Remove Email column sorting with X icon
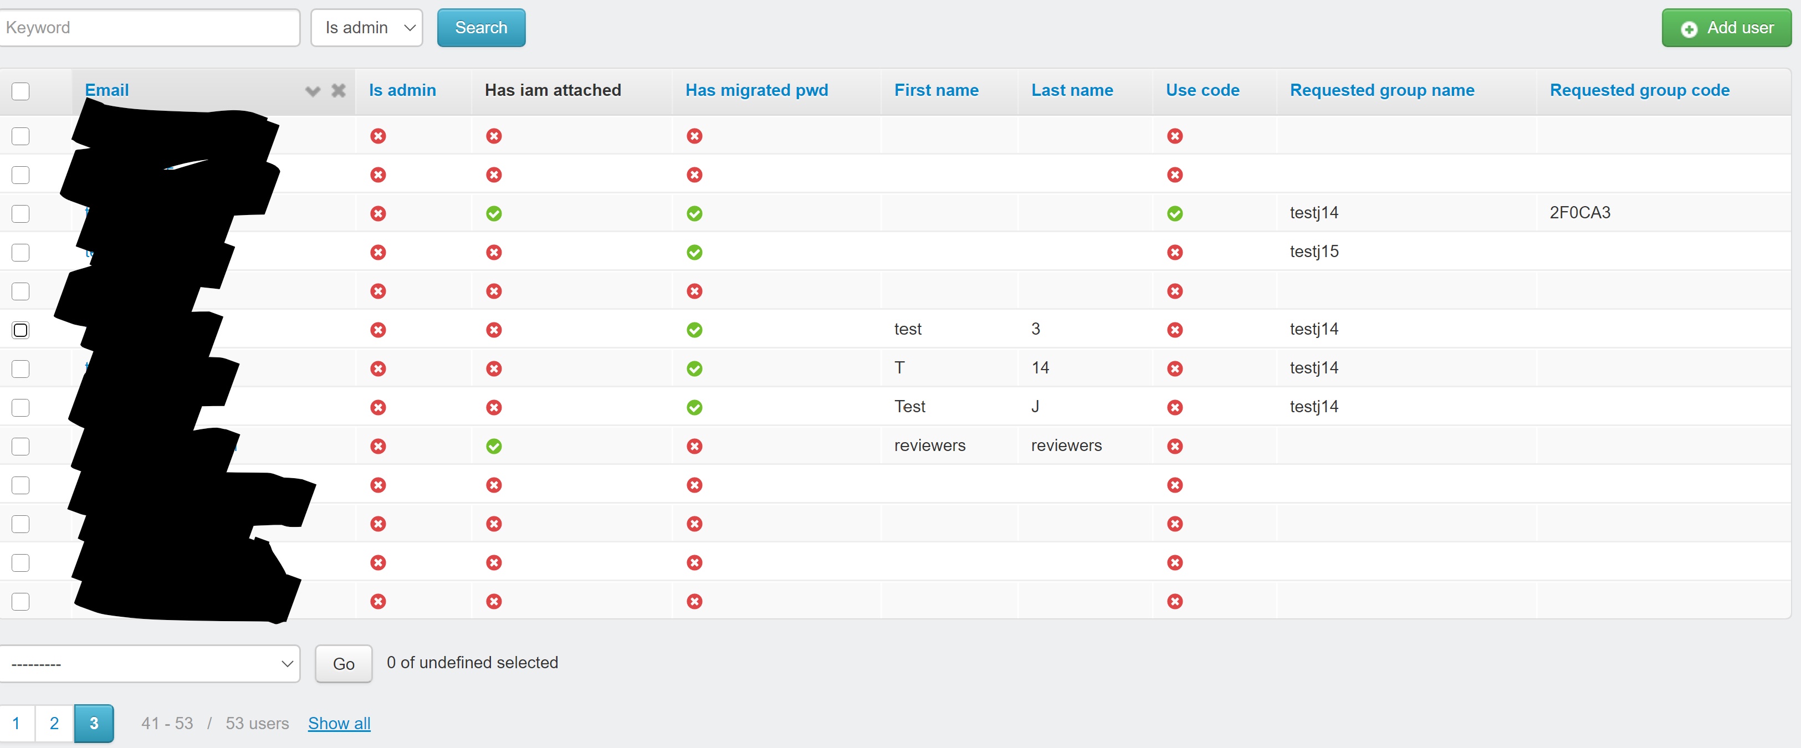Screen dimensions: 1801x748 pos(339,90)
